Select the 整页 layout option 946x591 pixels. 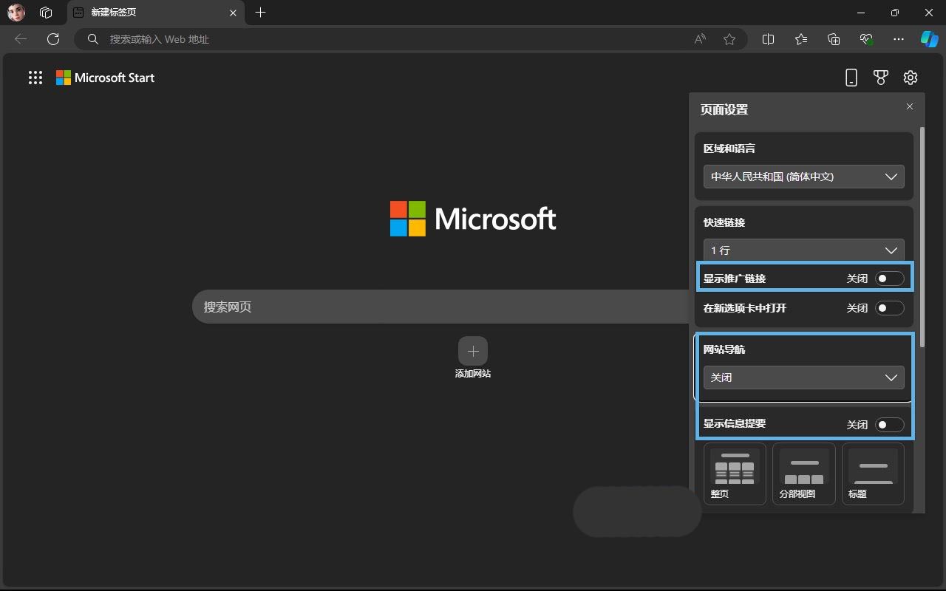point(735,474)
